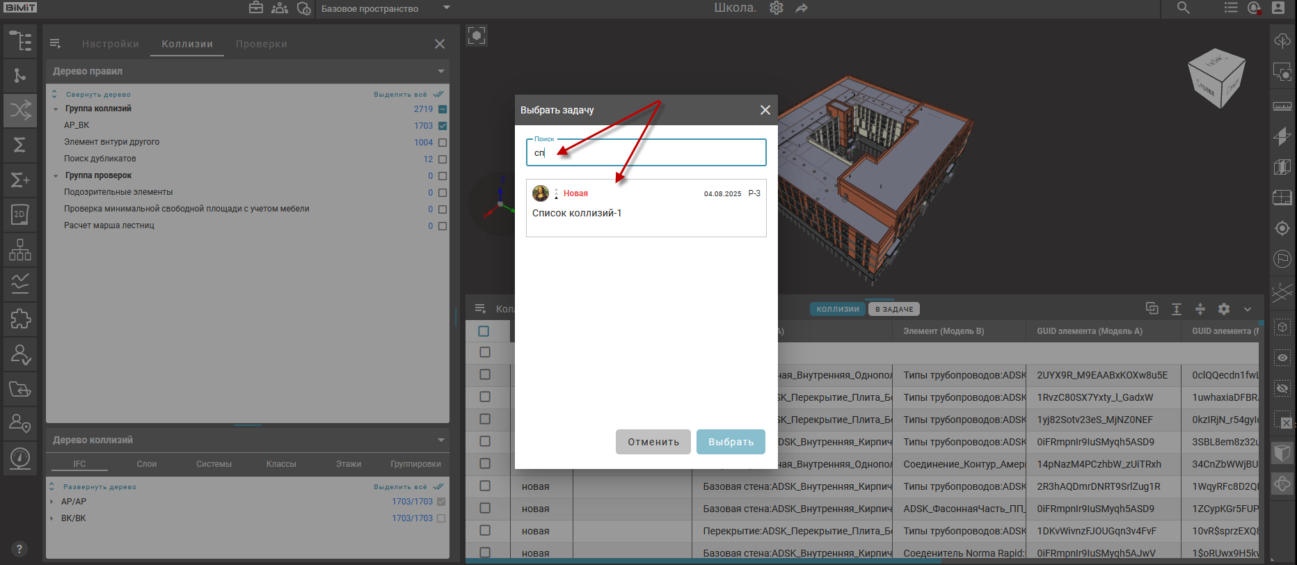1297x565 pixels.
Task: Click the collisions shuffle icon in left sidebar
Action: (x=20, y=110)
